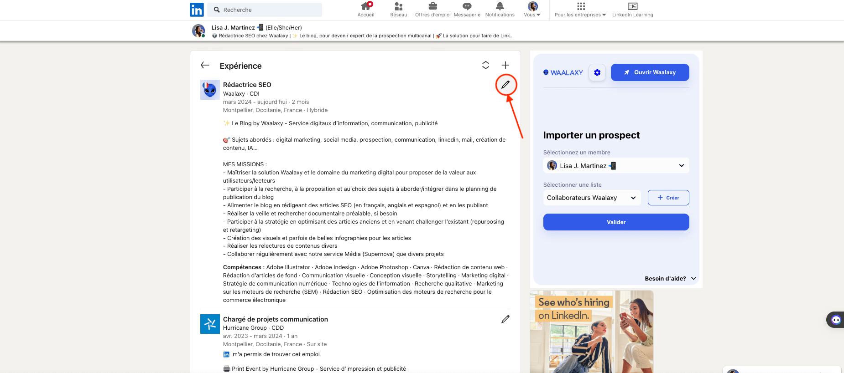Click the reorder experiences arrows icon
The height and width of the screenshot is (373, 844).
486,65
